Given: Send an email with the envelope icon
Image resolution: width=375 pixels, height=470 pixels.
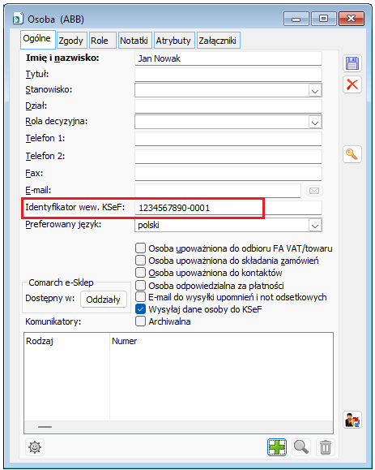Looking at the screenshot, I should tap(314, 191).
